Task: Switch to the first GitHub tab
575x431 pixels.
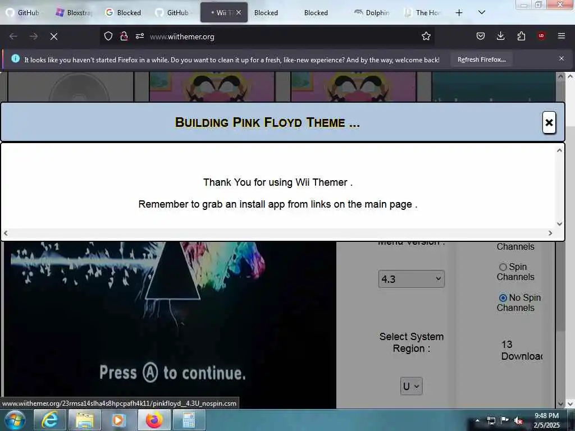Action: click(25, 13)
